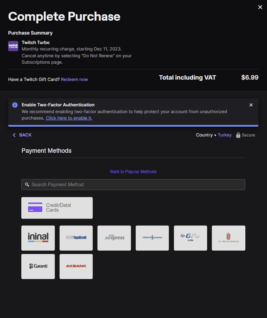Click the 'Enable Two-Factor Authentication' title

point(58,105)
